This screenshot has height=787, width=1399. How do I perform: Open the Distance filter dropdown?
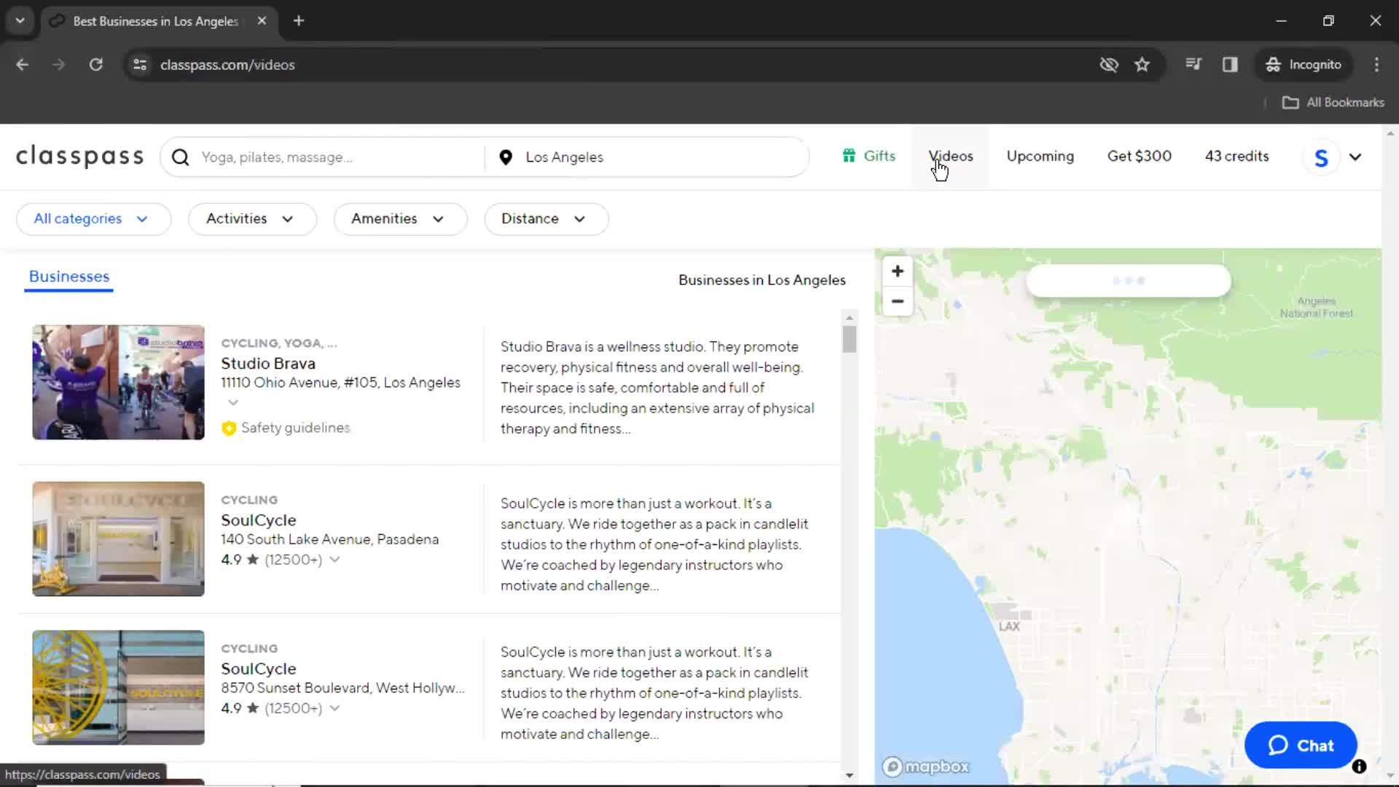click(x=546, y=219)
